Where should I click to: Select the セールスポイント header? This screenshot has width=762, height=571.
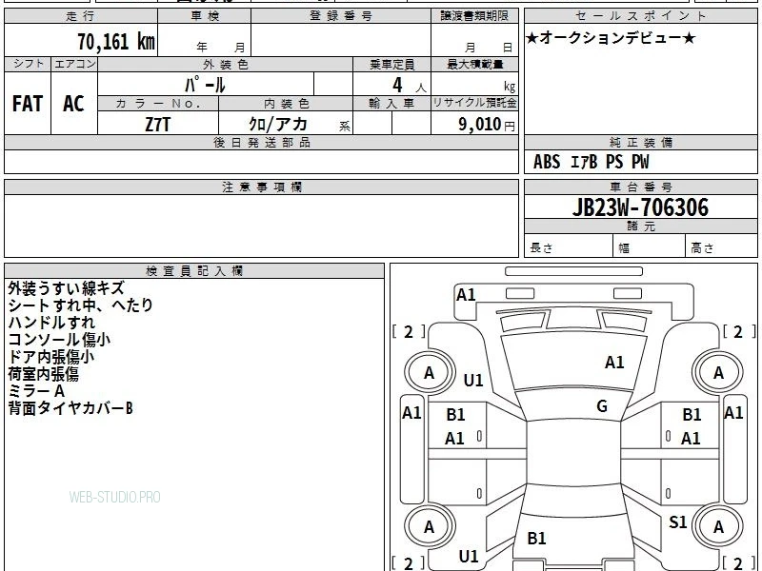point(640,16)
